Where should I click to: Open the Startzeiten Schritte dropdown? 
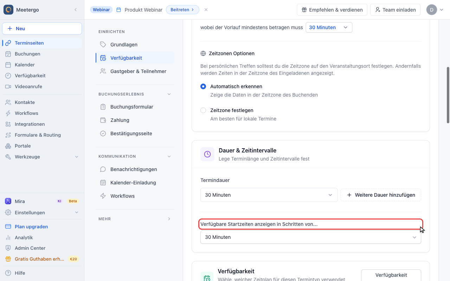(x=311, y=237)
